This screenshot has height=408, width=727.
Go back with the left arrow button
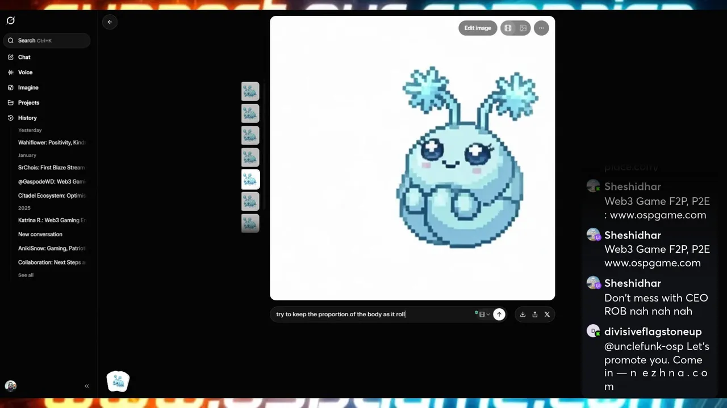[x=110, y=22]
